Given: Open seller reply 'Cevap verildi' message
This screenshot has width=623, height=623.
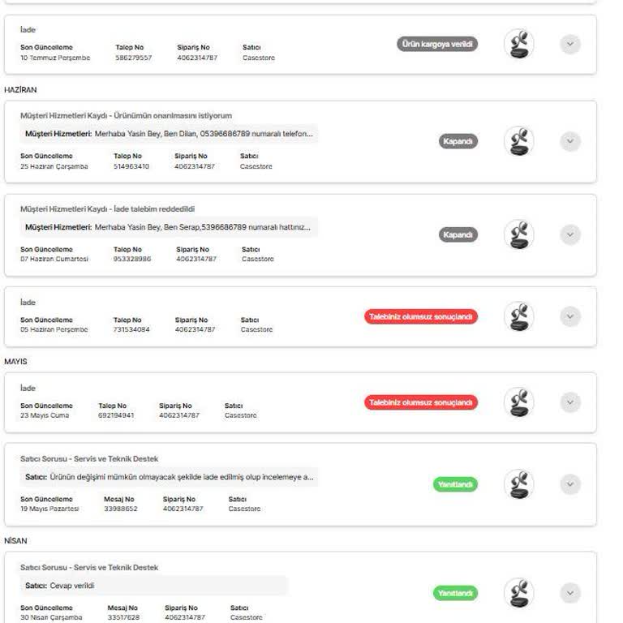Looking at the screenshot, I should pos(154,586).
